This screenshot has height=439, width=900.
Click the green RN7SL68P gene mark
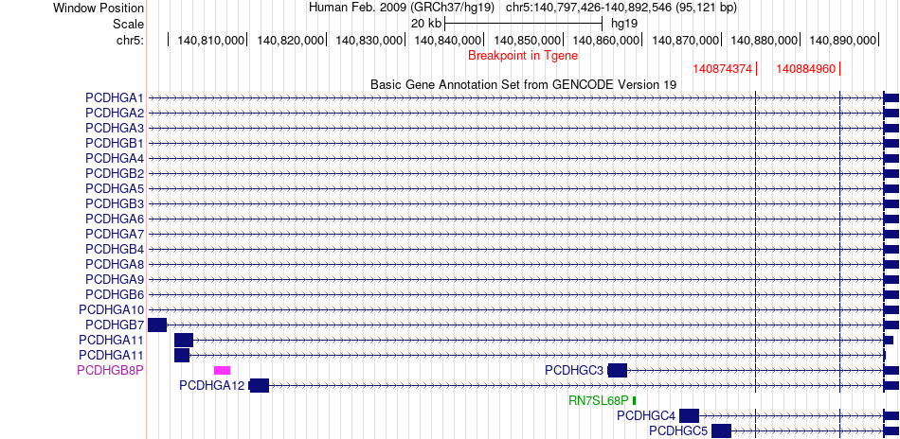pos(634,400)
